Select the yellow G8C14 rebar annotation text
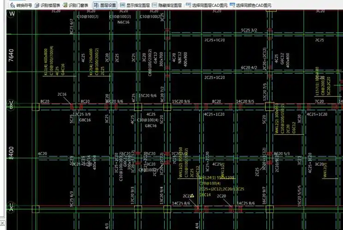This screenshot has width=343, height=230. coord(205,195)
